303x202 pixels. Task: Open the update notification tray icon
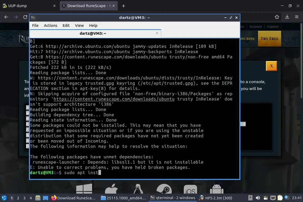pyautogui.click(x=287, y=198)
